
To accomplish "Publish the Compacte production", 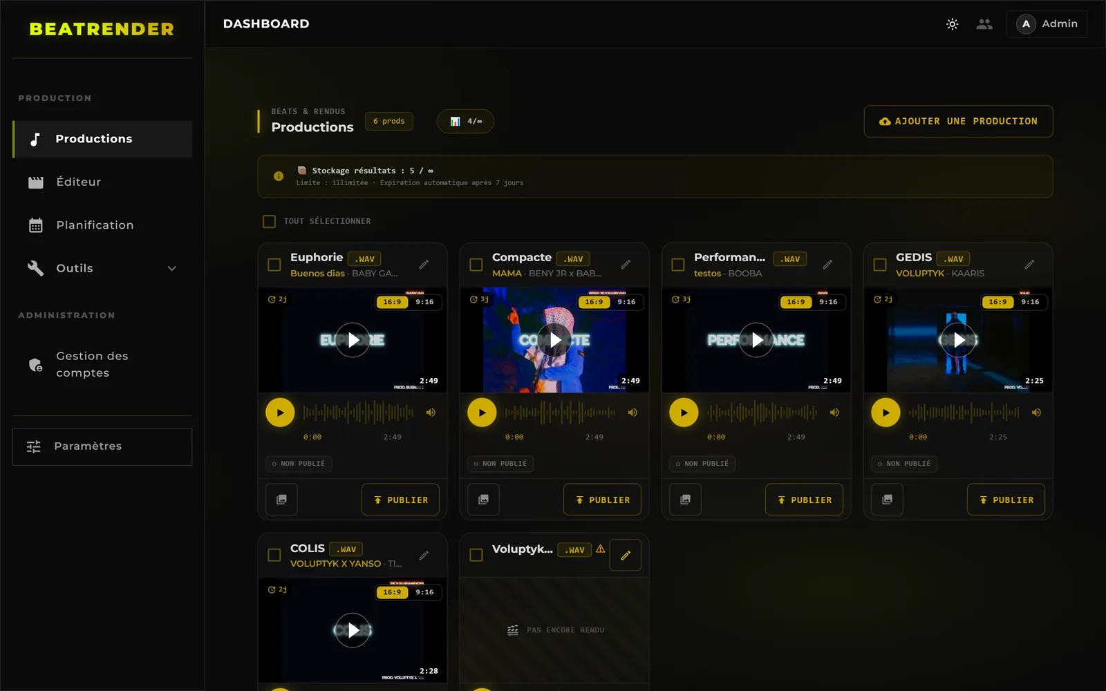I will [602, 500].
